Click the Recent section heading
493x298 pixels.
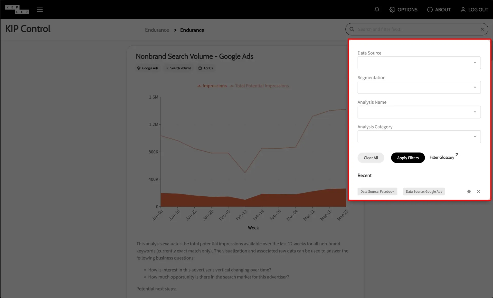coord(364,175)
